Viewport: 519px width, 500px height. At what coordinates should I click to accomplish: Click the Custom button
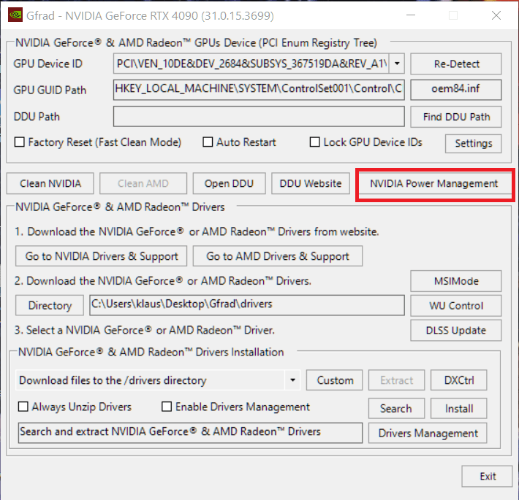coord(335,380)
